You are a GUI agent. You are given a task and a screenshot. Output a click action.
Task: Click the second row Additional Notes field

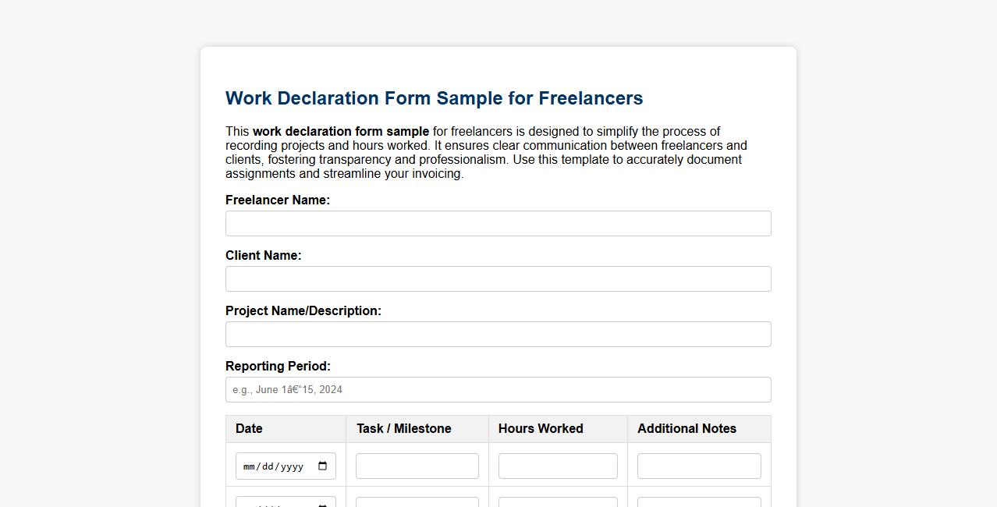[x=698, y=503]
